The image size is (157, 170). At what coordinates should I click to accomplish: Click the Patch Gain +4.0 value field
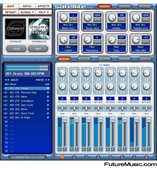pyautogui.click(x=146, y=37)
